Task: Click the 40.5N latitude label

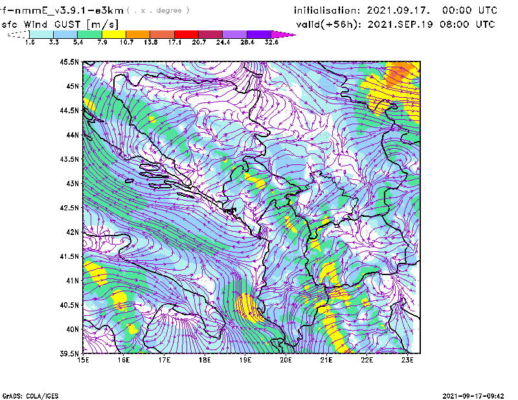Action: click(69, 305)
